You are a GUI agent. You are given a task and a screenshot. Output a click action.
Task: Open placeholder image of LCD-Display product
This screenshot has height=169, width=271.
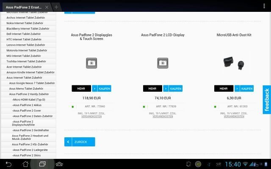(x=163, y=63)
